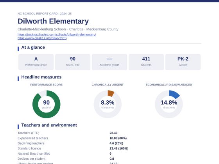219x164 pixels.
Task: Click the 'Devices per student' row label
Action: [31, 159]
